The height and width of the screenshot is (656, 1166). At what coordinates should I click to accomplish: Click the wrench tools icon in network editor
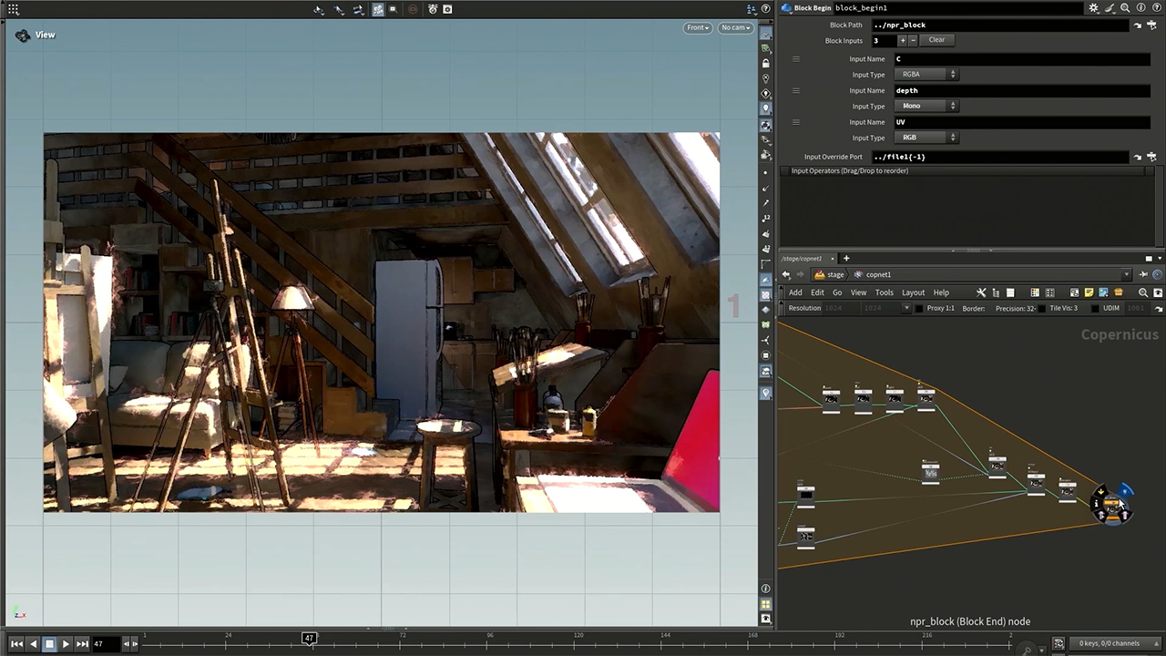pyautogui.click(x=981, y=292)
